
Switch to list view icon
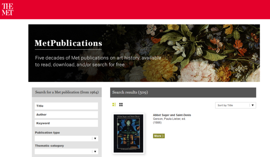114,105
